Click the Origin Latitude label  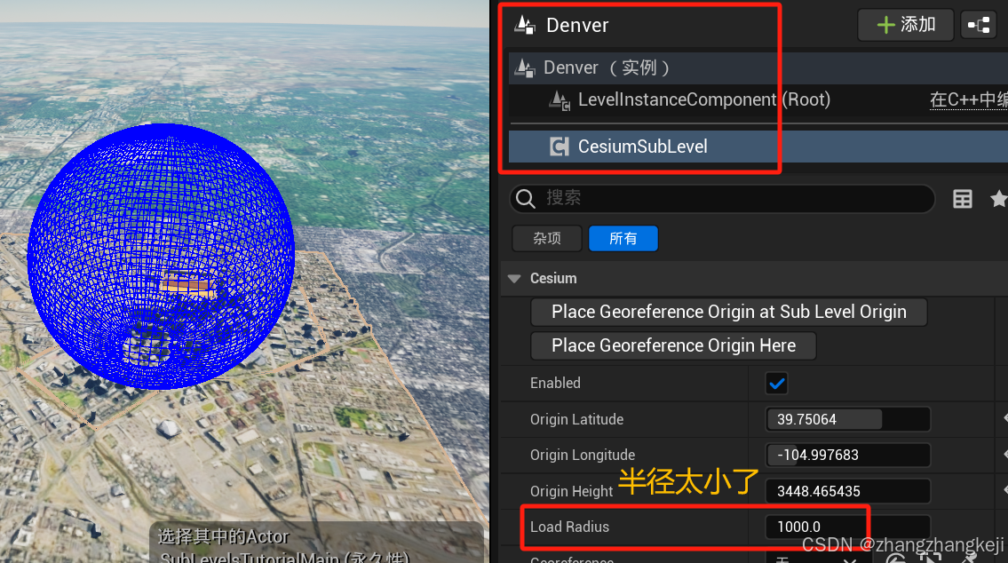[x=576, y=420]
